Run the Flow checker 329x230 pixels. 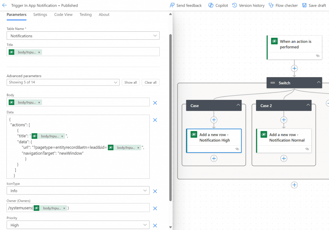[283, 5]
